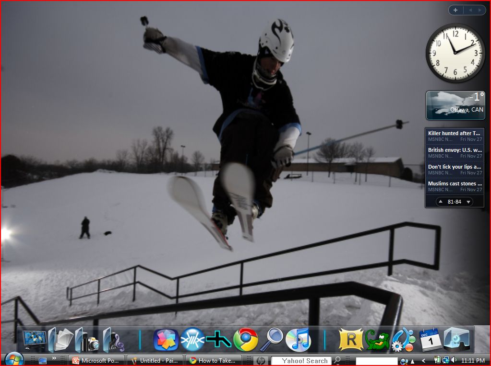Image resolution: width=491 pixels, height=366 pixels.
Task: Open iTunes from the dock
Action: (298, 340)
